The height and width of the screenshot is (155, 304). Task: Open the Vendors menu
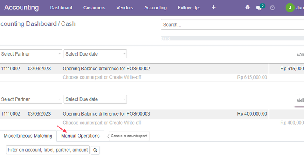[124, 7]
